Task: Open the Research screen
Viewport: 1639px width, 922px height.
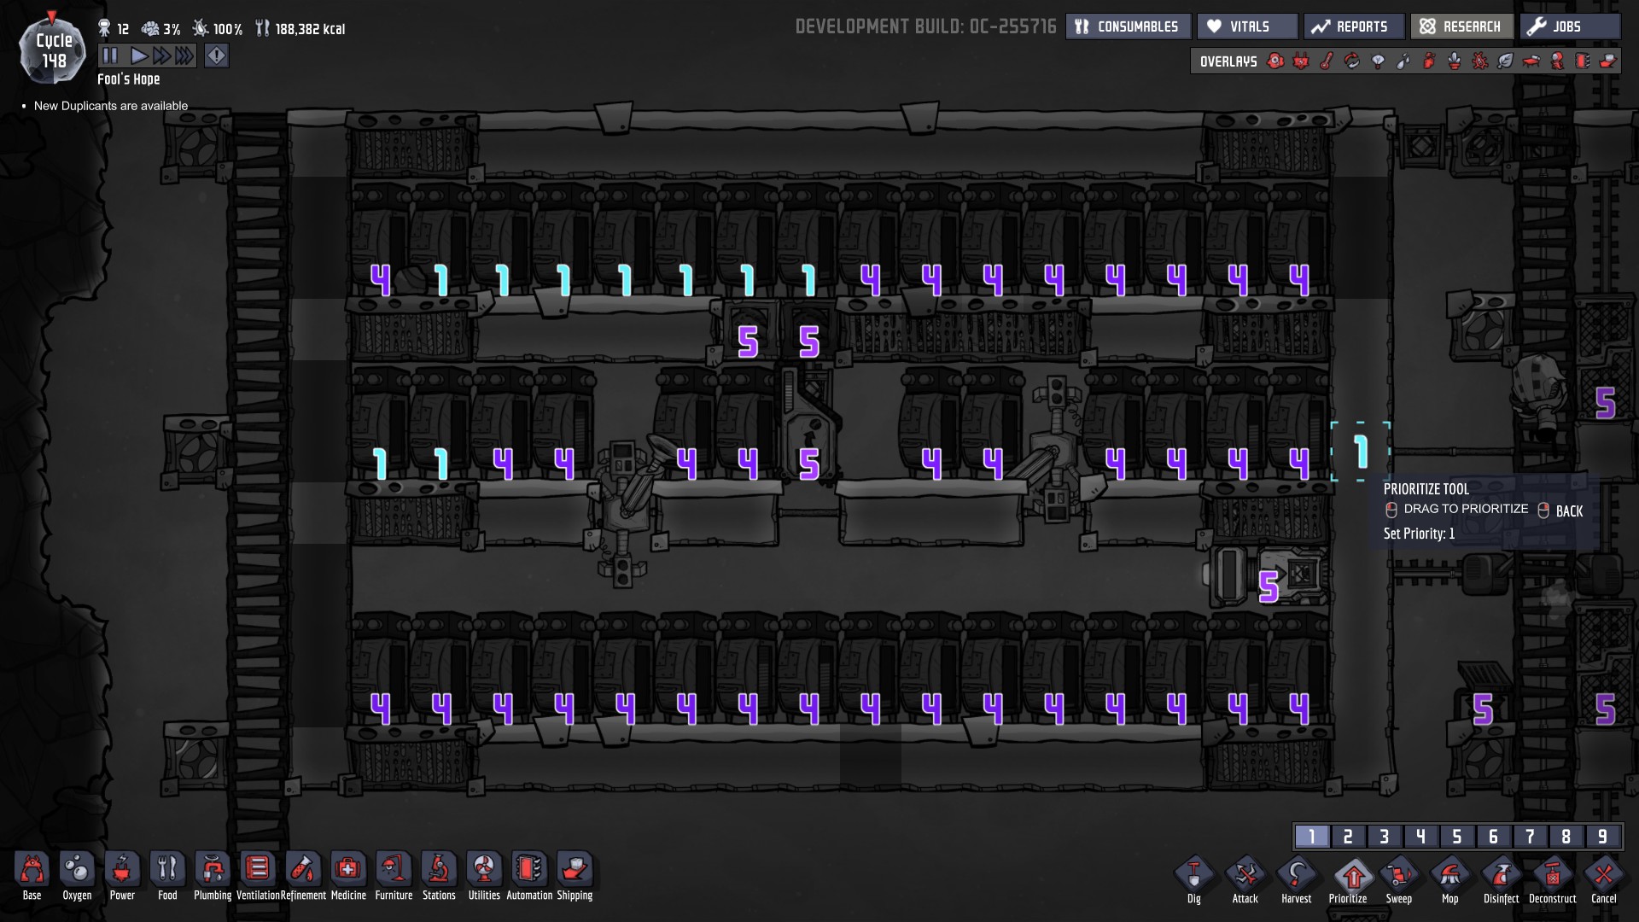Action: (1461, 26)
